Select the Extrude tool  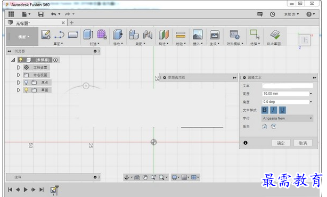(x=88, y=35)
